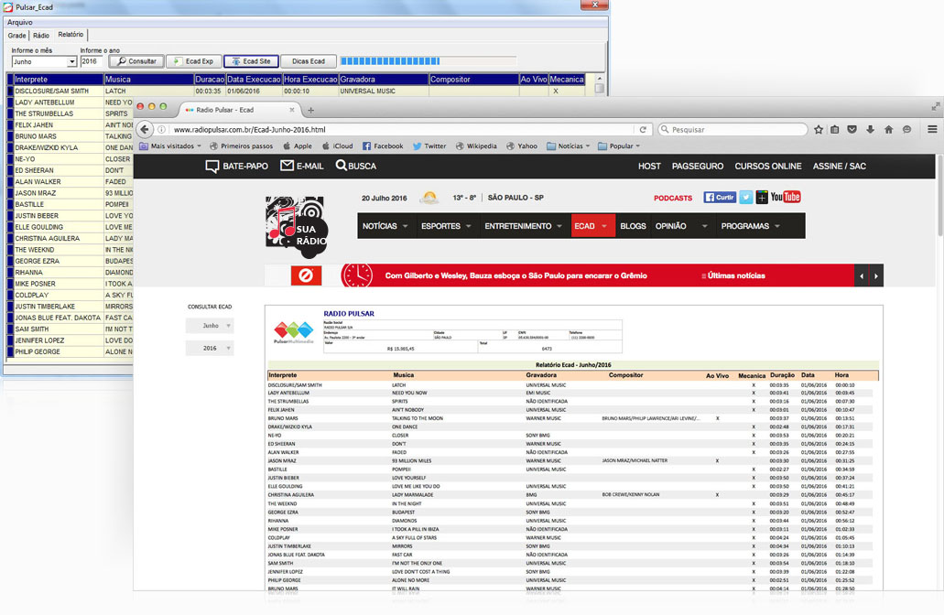Expand the ESPORTES site menu
The image size is (944, 615).
coord(446,226)
